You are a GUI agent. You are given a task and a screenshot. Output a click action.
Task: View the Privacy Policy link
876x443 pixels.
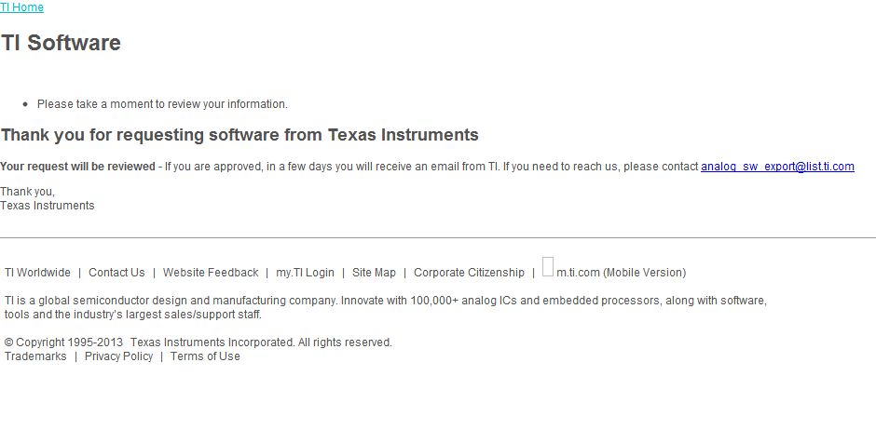118,356
